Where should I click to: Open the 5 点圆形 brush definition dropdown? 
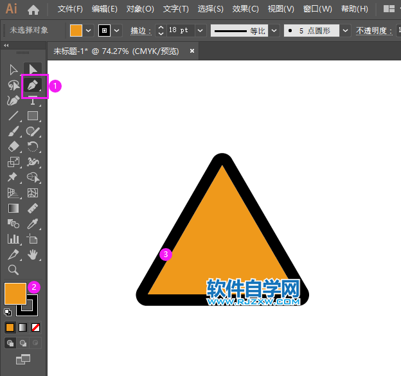[345, 31]
